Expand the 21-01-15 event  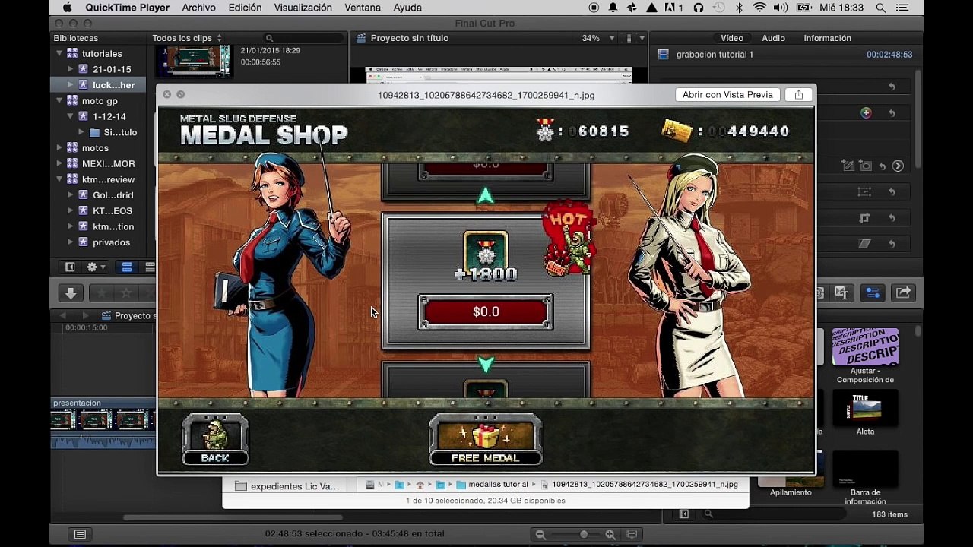click(71, 69)
